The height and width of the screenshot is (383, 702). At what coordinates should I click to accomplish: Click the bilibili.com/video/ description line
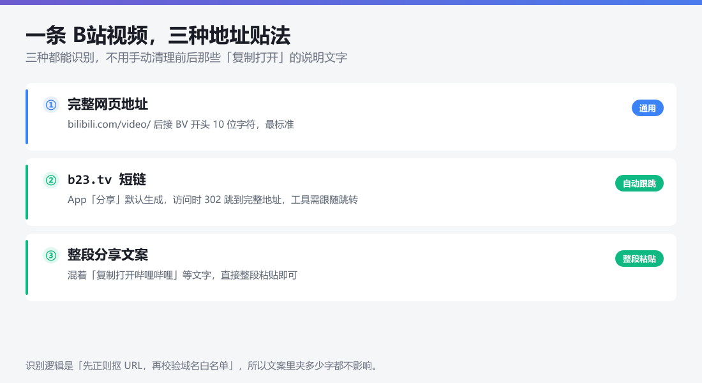pos(181,124)
